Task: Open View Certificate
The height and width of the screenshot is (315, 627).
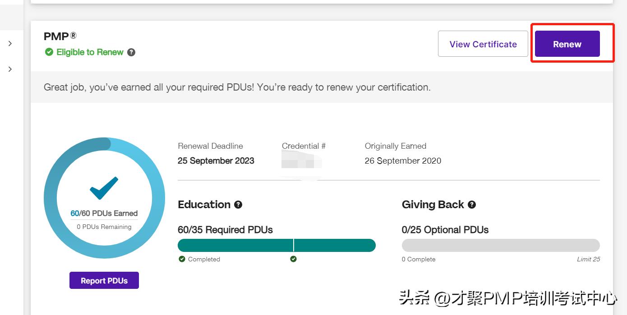Action: 483,44
